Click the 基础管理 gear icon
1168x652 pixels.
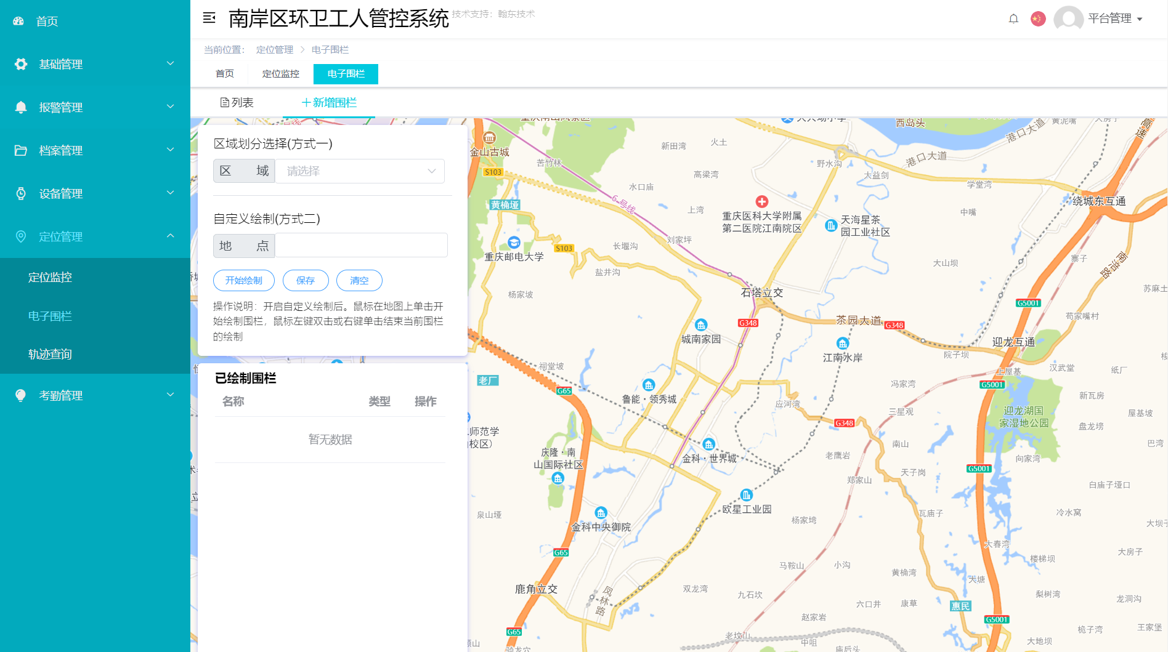point(21,64)
